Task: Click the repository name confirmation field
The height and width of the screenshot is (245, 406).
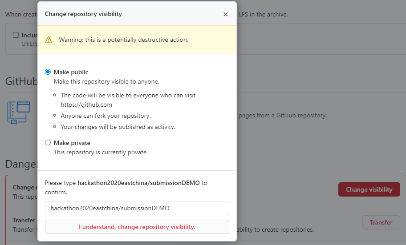Action: (137, 208)
